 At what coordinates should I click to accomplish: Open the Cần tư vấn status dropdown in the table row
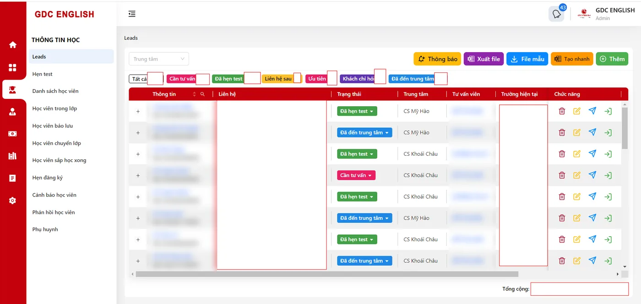tap(356, 175)
